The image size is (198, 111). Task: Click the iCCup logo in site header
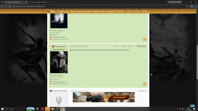[51, 11]
